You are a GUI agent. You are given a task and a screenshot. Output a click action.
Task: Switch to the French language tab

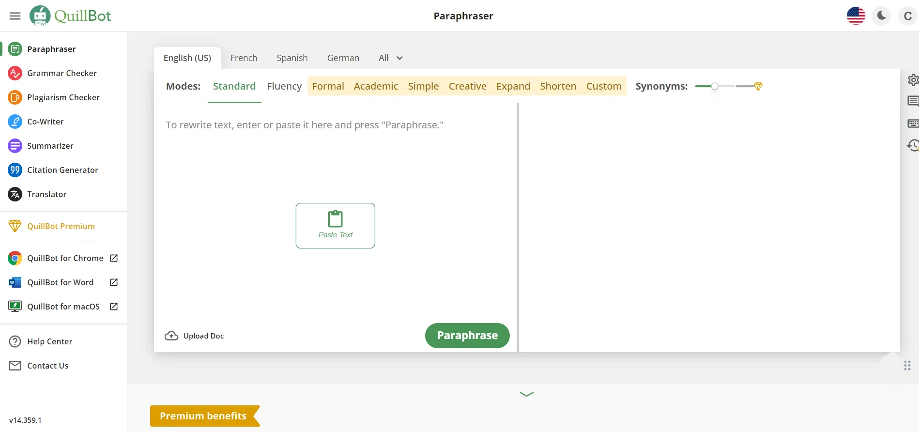(244, 58)
